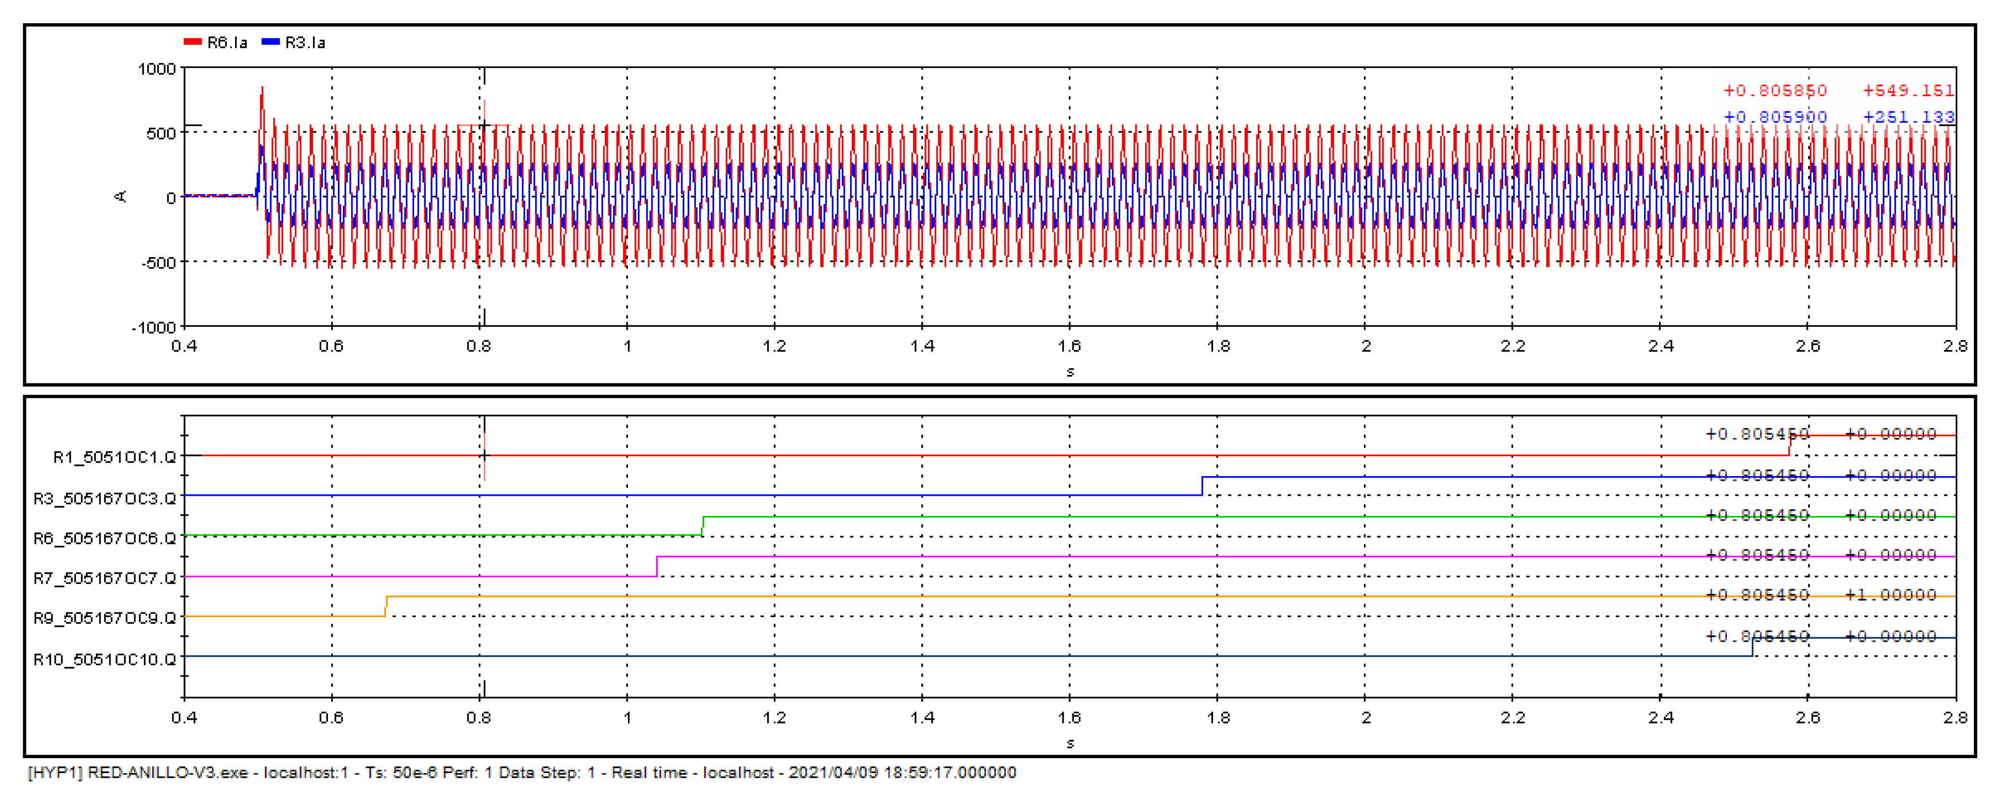
Task: Click the orange R9 trace step near 0.67 s
Action: point(386,607)
